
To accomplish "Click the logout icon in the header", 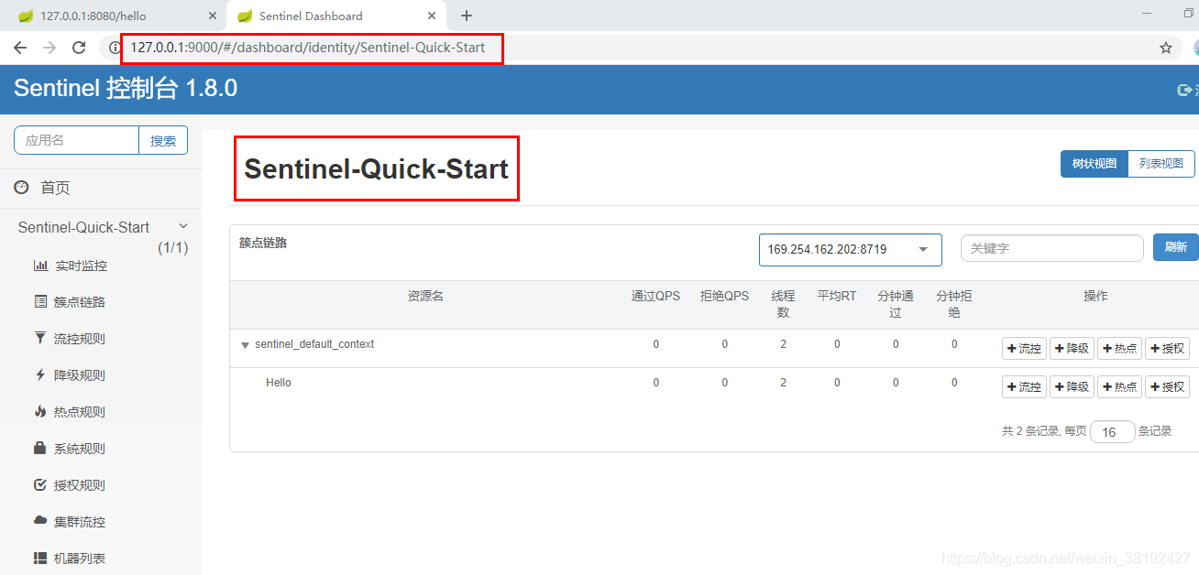I will [1182, 90].
